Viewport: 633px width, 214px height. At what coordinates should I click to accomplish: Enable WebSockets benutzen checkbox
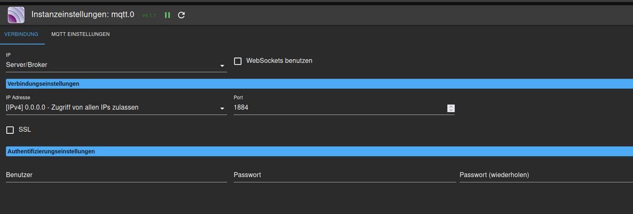pos(237,61)
